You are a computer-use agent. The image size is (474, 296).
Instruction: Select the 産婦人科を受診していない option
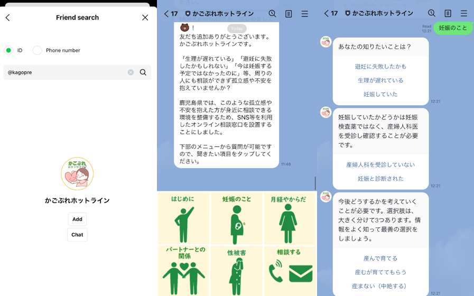(x=380, y=165)
